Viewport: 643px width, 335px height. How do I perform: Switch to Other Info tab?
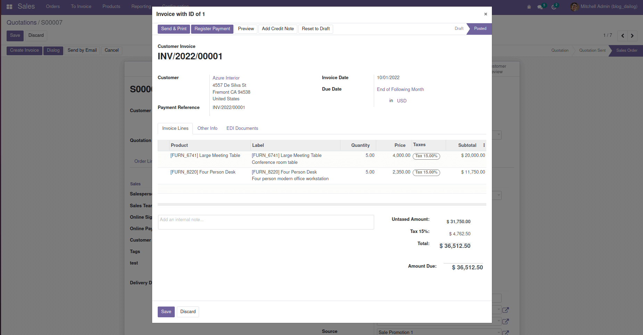[207, 128]
